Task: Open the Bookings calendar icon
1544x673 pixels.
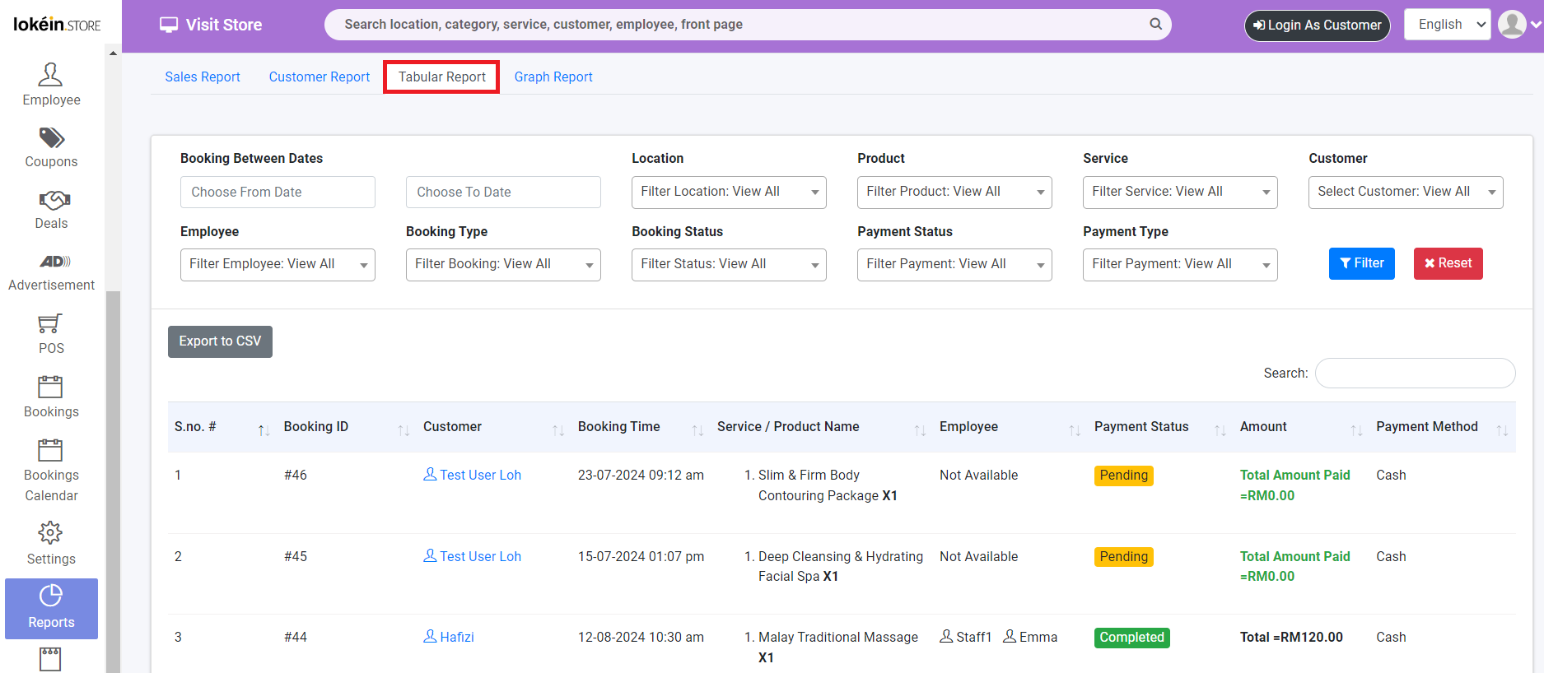Action: 50,387
